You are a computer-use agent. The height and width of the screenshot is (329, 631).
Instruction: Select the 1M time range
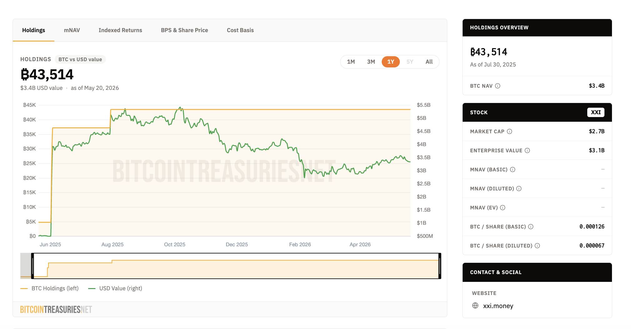(351, 62)
